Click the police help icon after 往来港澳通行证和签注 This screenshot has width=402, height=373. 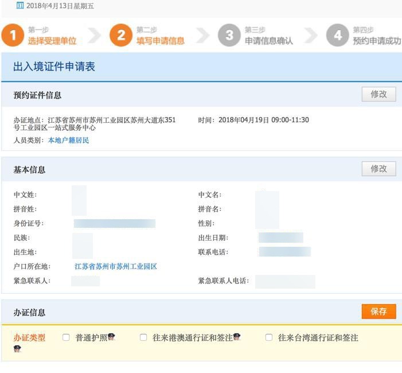click(237, 337)
